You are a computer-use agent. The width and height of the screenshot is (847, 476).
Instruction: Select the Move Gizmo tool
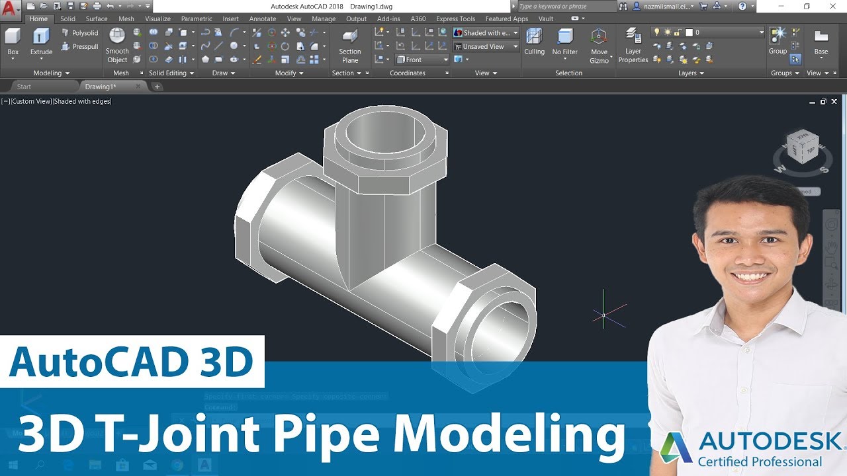[x=599, y=46]
